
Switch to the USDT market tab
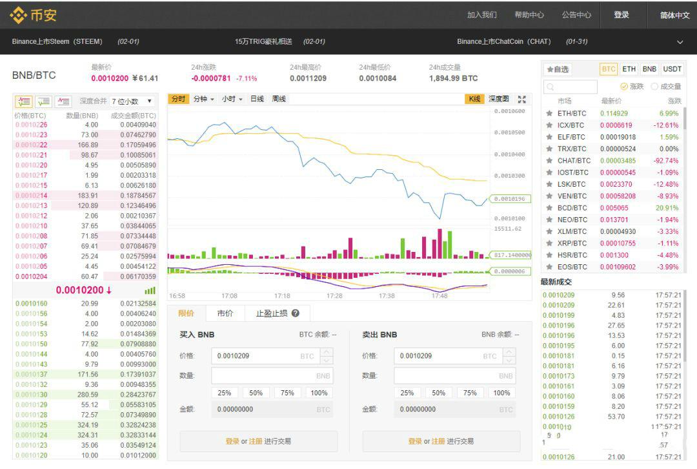tap(672, 68)
